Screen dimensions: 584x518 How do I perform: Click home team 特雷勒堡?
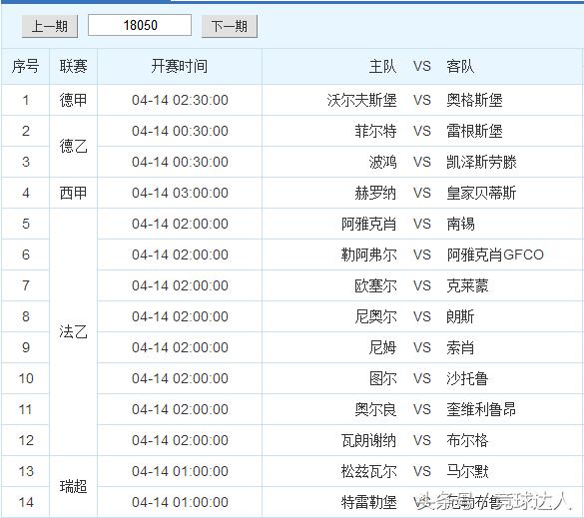pyautogui.click(x=369, y=502)
